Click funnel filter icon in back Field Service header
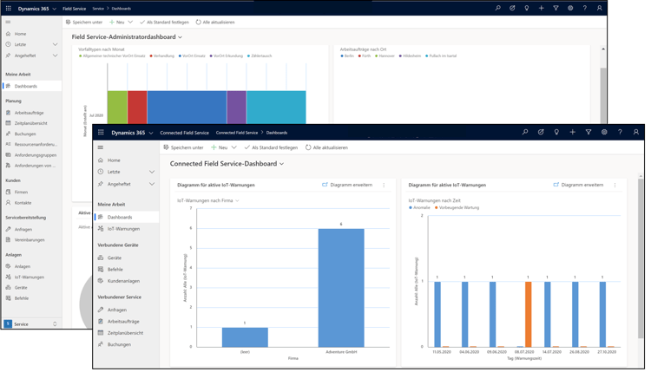The height and width of the screenshot is (372, 651). pos(556,9)
